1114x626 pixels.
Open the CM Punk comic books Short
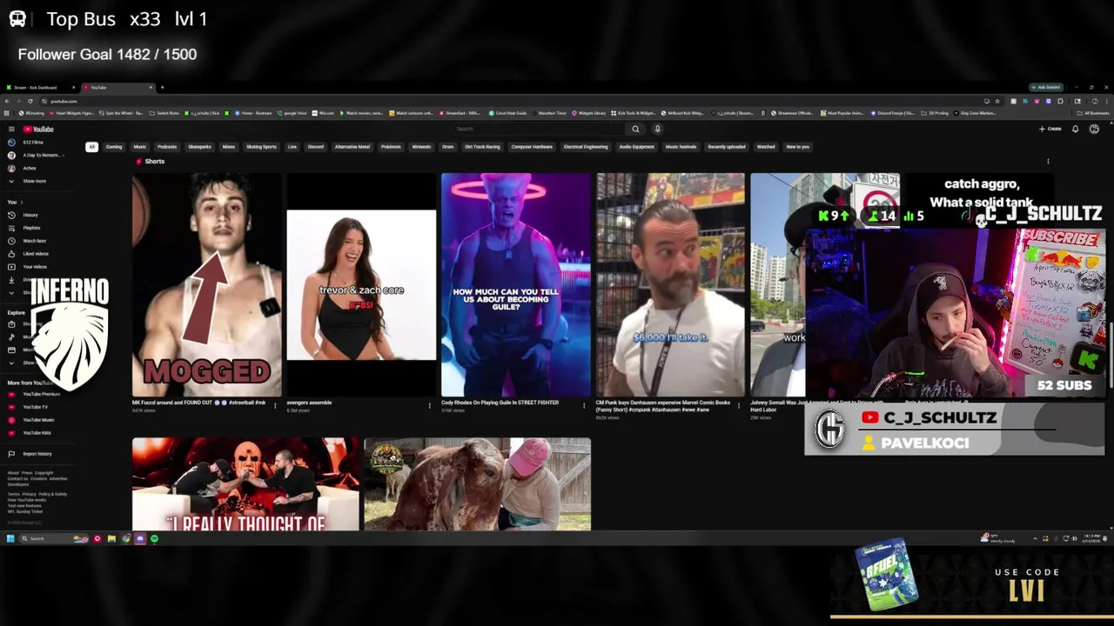tap(670, 284)
